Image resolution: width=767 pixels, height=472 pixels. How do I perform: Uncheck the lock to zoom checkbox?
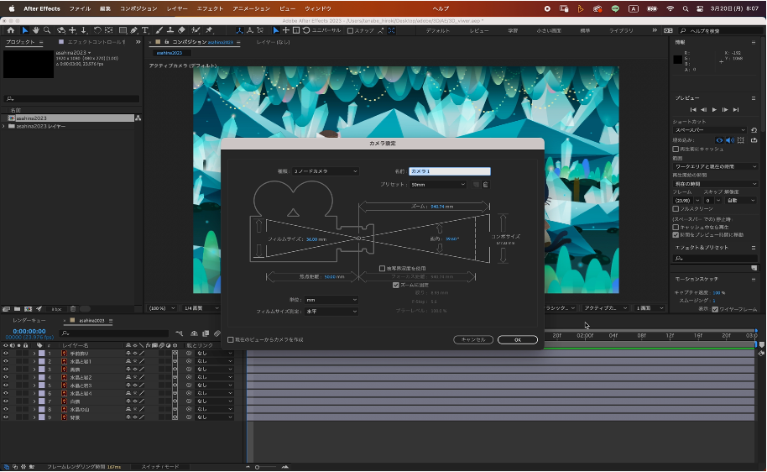[x=396, y=285]
